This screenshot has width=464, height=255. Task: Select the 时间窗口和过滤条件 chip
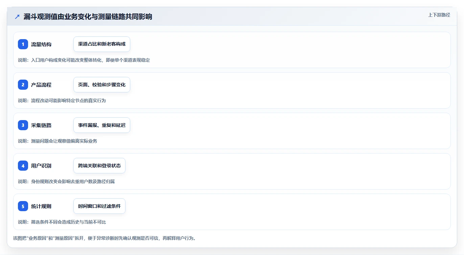pos(99,206)
